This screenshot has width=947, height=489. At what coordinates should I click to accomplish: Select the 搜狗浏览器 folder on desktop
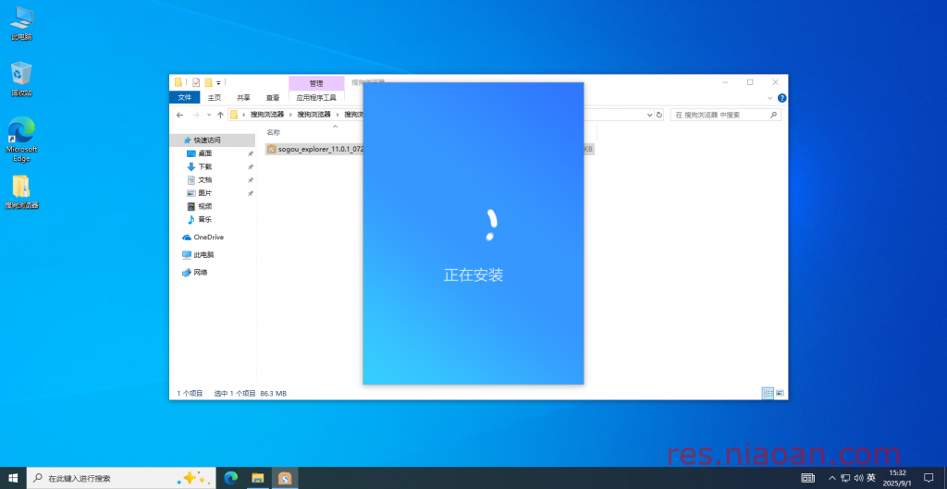pos(22,191)
